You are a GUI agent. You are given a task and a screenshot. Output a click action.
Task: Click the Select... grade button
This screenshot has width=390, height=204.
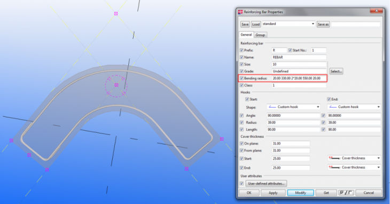(x=336, y=71)
